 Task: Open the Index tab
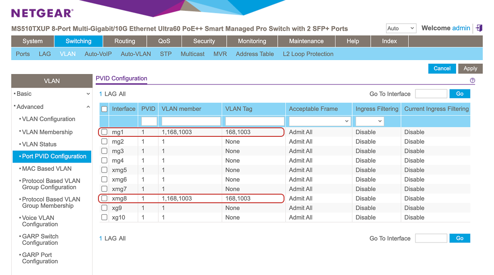click(x=389, y=41)
